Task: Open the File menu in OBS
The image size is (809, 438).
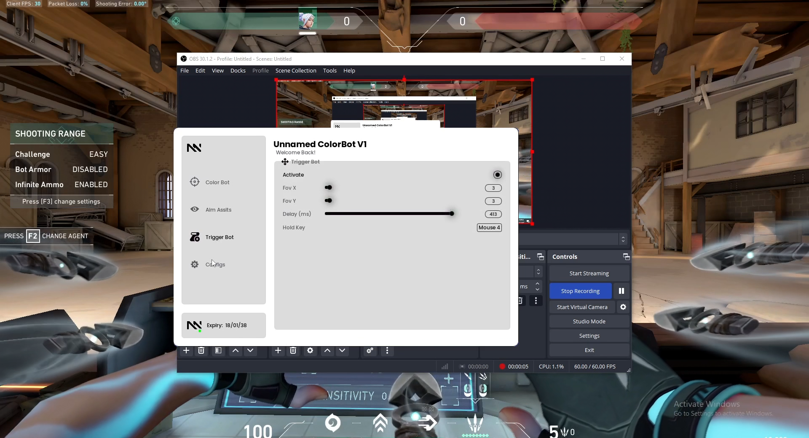Action: point(185,70)
